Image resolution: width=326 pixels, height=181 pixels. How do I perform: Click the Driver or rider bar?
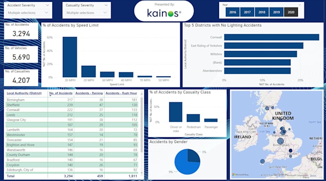tap(175, 112)
